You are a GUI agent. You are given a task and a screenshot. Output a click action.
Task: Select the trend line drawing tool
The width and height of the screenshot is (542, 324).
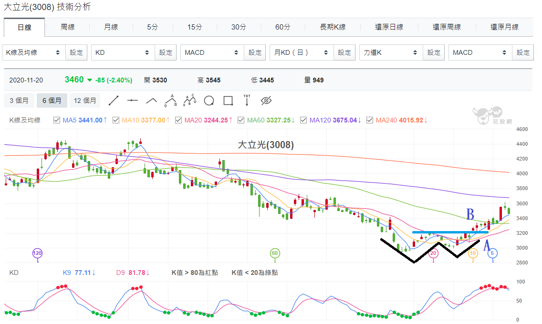[x=114, y=101]
